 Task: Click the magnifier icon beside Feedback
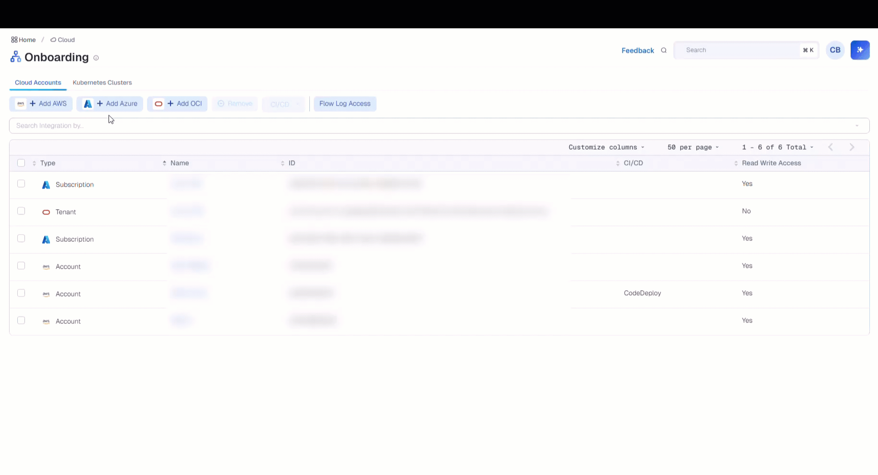click(664, 50)
